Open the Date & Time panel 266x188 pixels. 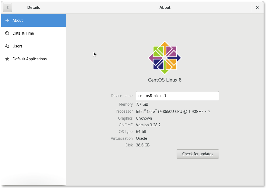point(34,33)
